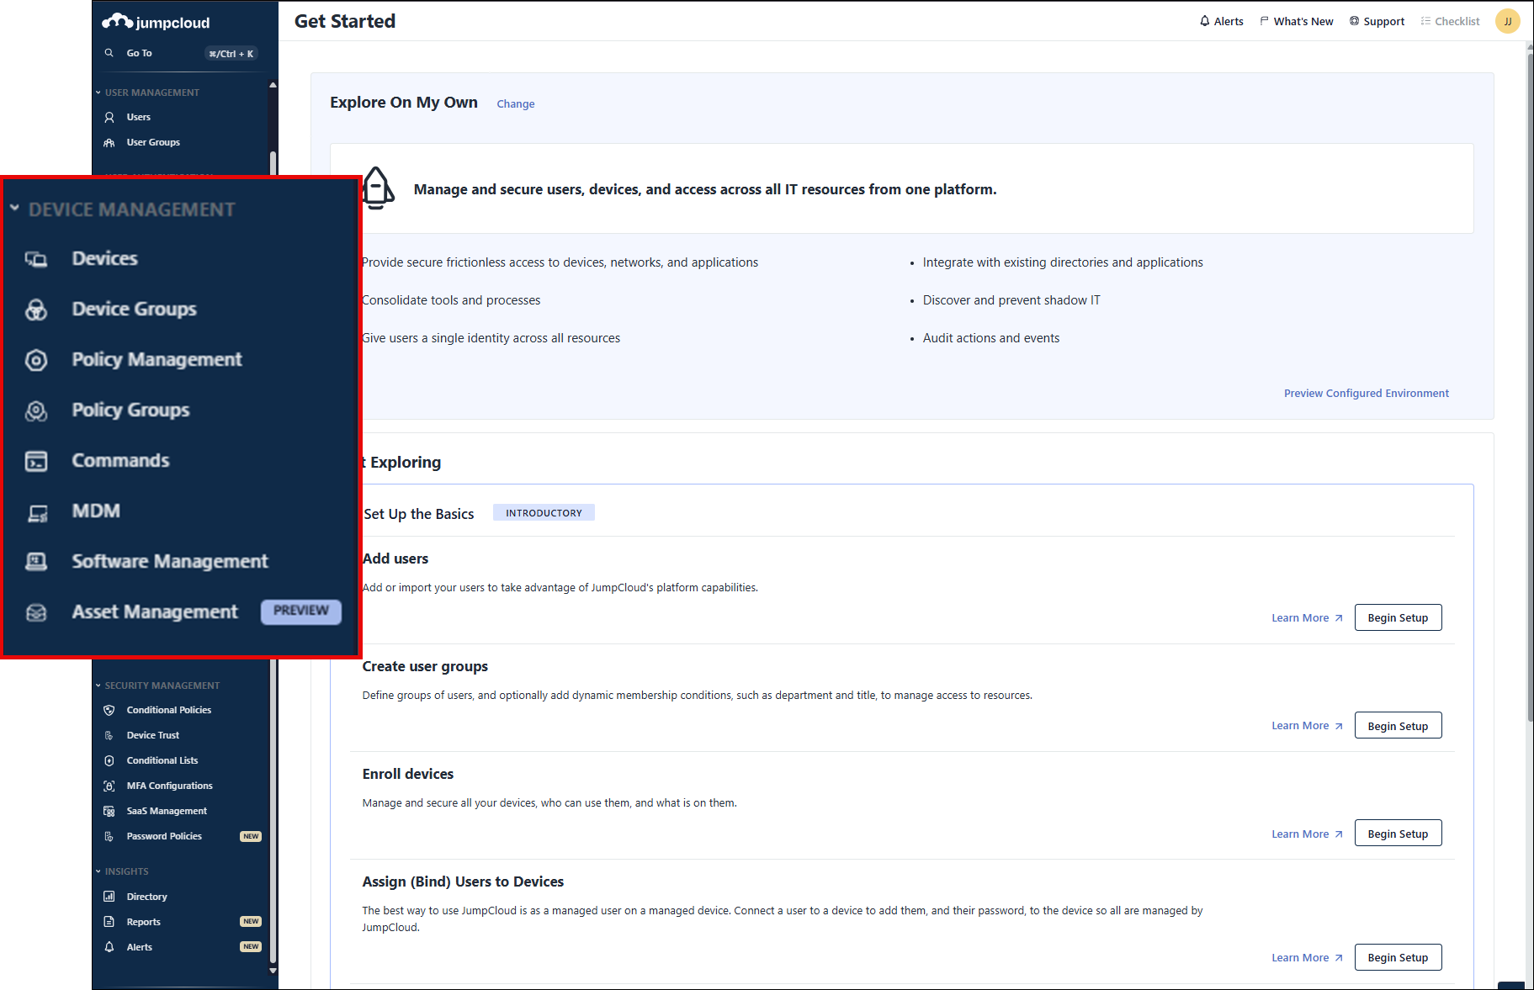The height and width of the screenshot is (990, 1534).
Task: Open Alerts bell in top bar
Action: click(1221, 21)
